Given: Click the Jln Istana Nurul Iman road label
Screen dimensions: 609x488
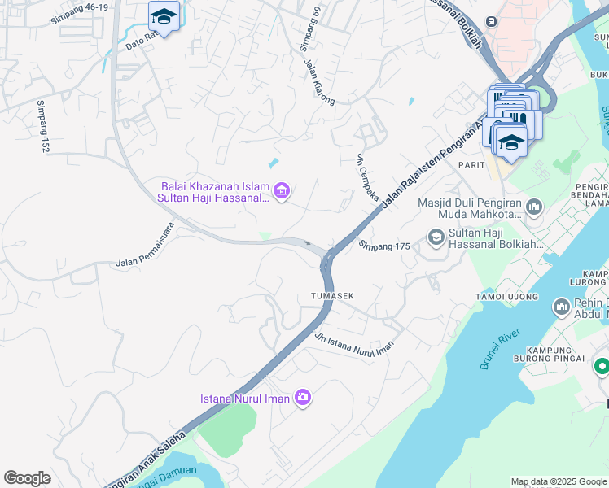Looking at the screenshot, I should tap(354, 345).
